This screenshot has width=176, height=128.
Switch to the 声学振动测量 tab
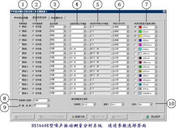tap(21, 18)
